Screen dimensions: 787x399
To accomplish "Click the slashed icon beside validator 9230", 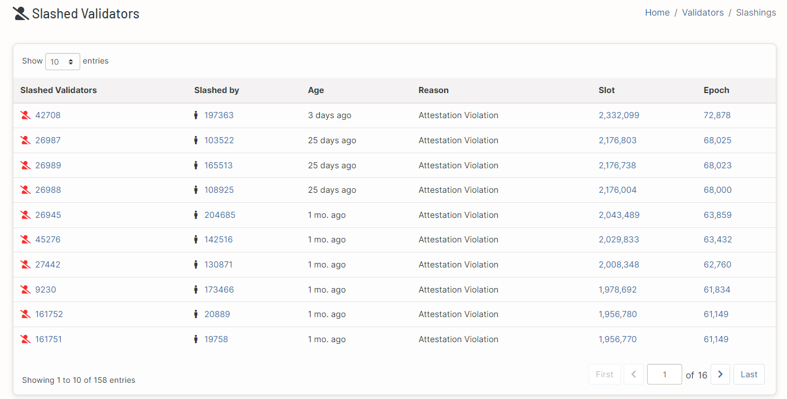I will coord(25,290).
